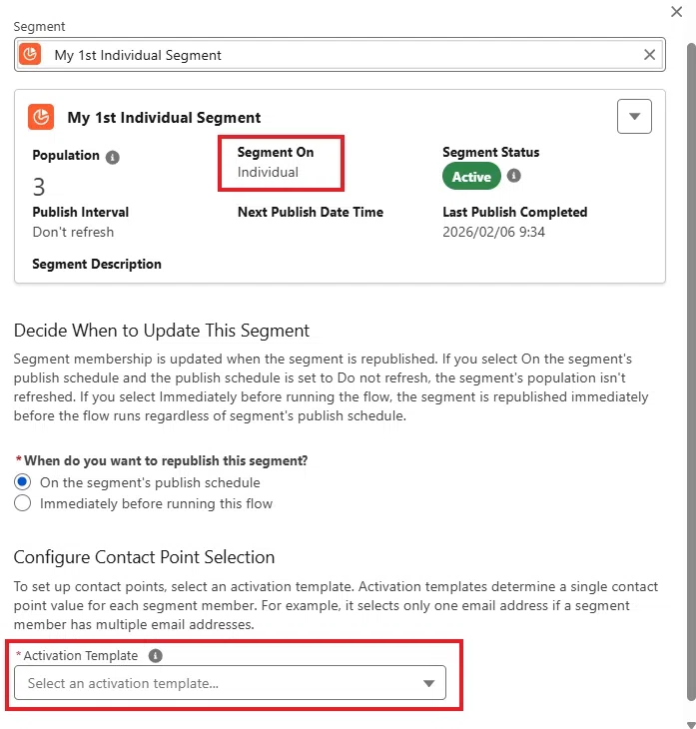The width and height of the screenshot is (696, 729).
Task: Click the Publish Interval Don't refresh value
Action: click(73, 232)
